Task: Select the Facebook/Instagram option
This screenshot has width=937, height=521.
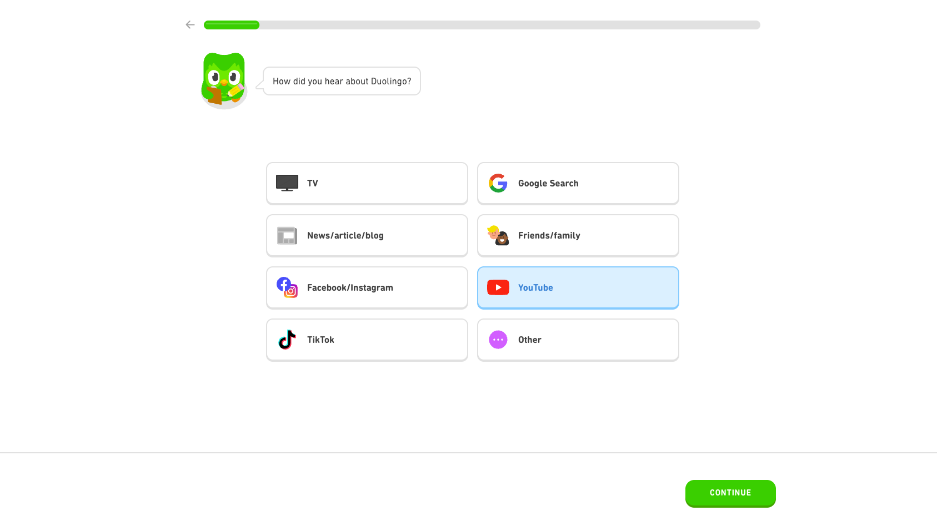Action: point(367,287)
